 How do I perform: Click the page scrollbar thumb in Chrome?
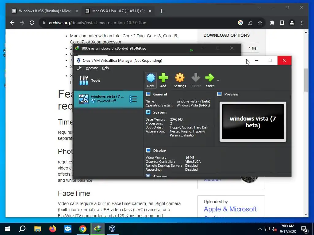click(x=306, y=80)
